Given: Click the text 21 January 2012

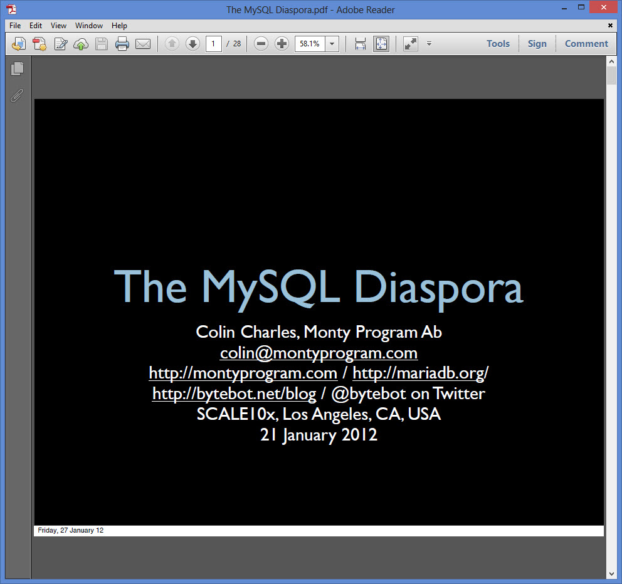Looking at the screenshot, I should coord(319,435).
